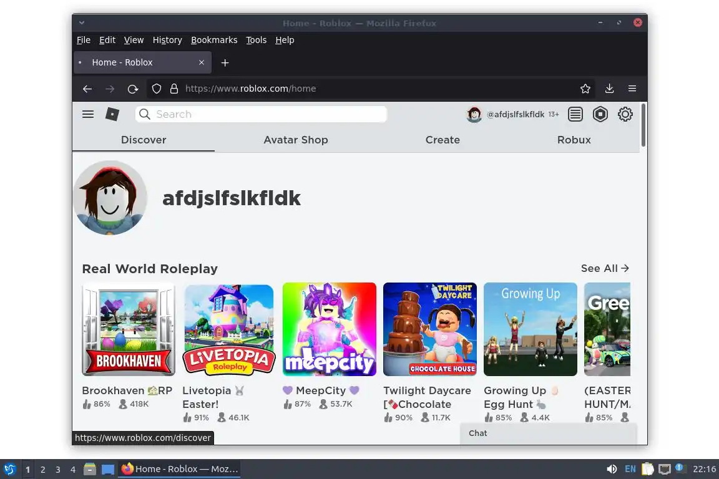Open the taskbar file manager icon

90,469
